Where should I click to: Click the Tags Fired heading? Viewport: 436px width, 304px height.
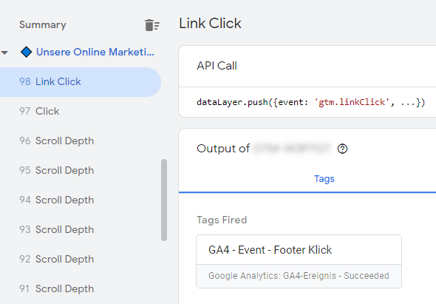(x=222, y=220)
